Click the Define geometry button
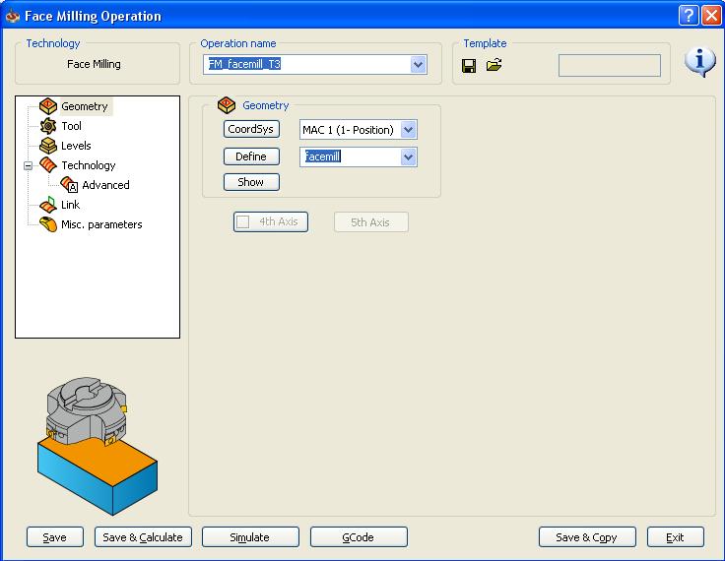Screen dimensions: 725x561 [251, 156]
